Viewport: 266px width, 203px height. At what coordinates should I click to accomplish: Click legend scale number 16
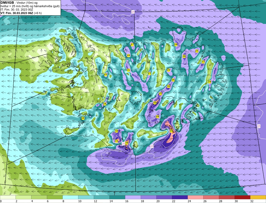(127, 201)
